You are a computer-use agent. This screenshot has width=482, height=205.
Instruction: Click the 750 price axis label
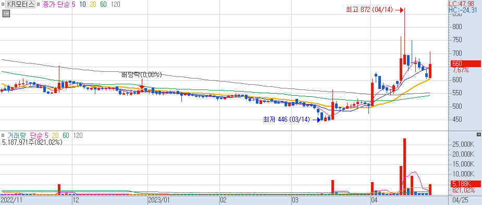point(457,40)
